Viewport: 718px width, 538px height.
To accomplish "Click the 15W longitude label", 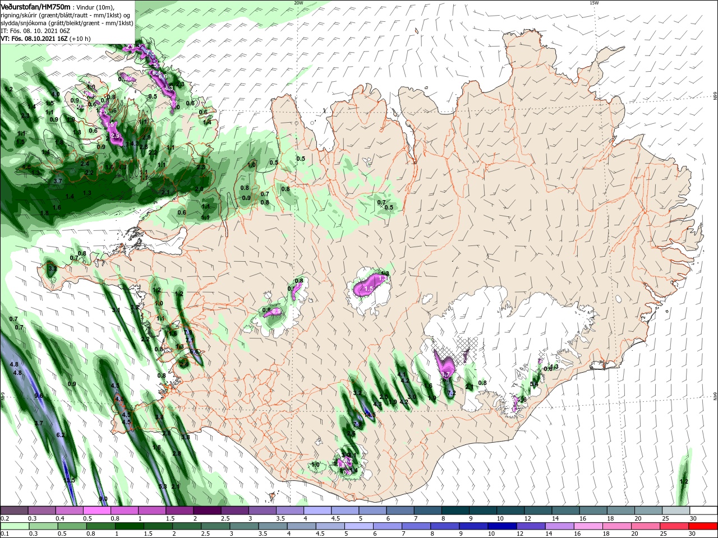I will 594,3.
